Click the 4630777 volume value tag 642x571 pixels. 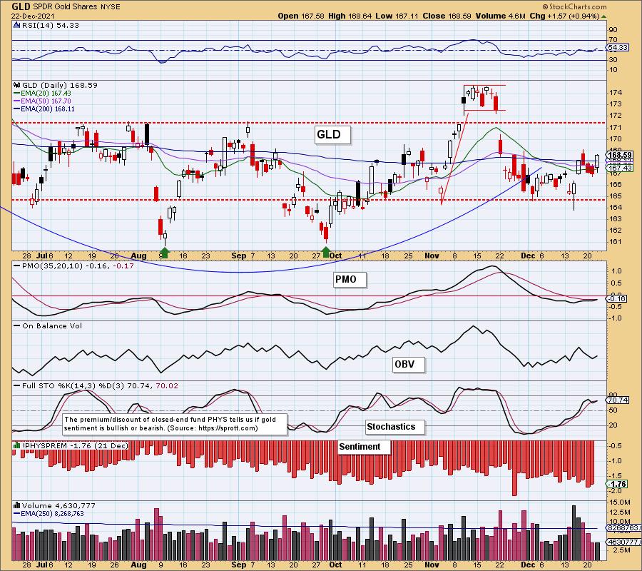(x=623, y=542)
